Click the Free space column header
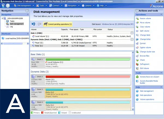The image size is (164, 119). click(x=74, y=30)
